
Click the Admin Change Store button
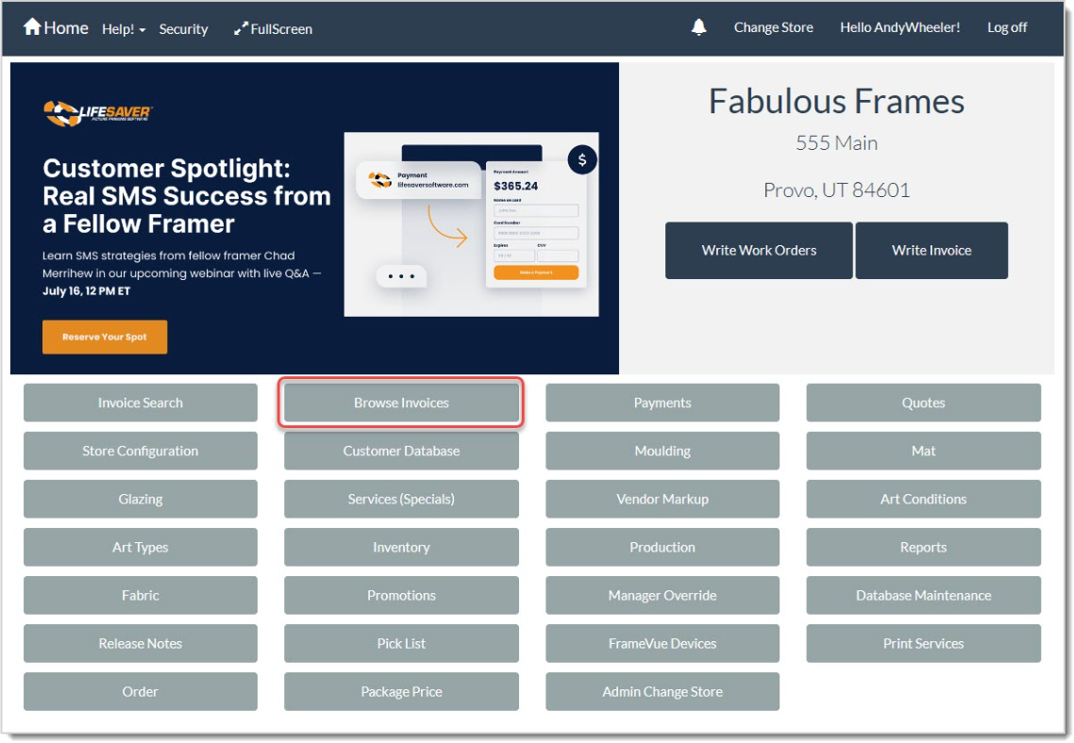click(x=663, y=691)
